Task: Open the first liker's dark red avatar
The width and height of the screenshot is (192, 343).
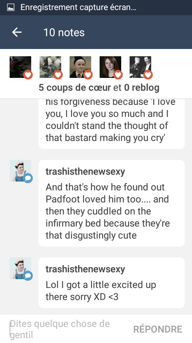Action: [x=20, y=67]
